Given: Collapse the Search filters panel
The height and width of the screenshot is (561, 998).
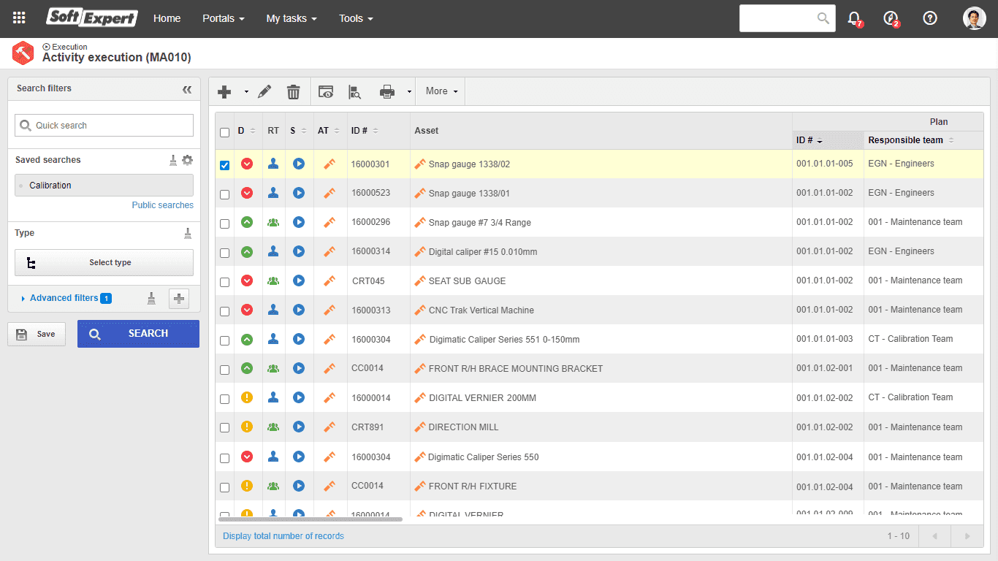Looking at the screenshot, I should pyautogui.click(x=187, y=89).
